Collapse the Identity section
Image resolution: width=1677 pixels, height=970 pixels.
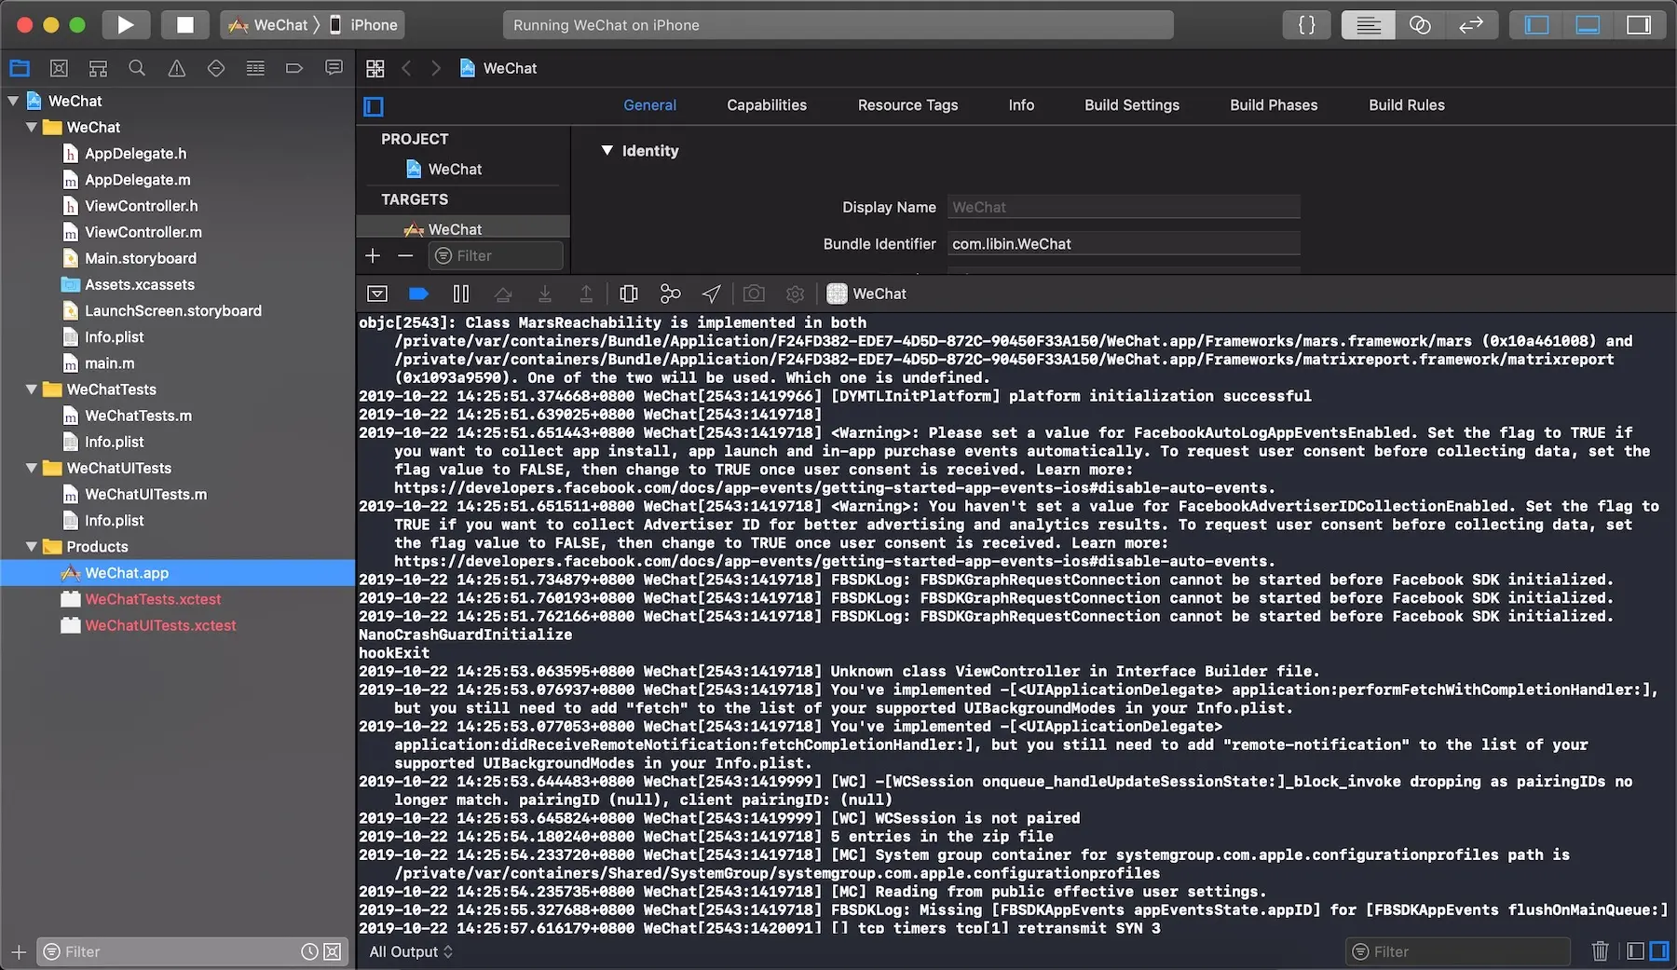coord(607,150)
